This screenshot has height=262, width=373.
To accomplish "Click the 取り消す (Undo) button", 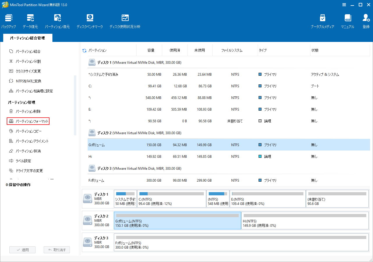I will click(56, 249).
